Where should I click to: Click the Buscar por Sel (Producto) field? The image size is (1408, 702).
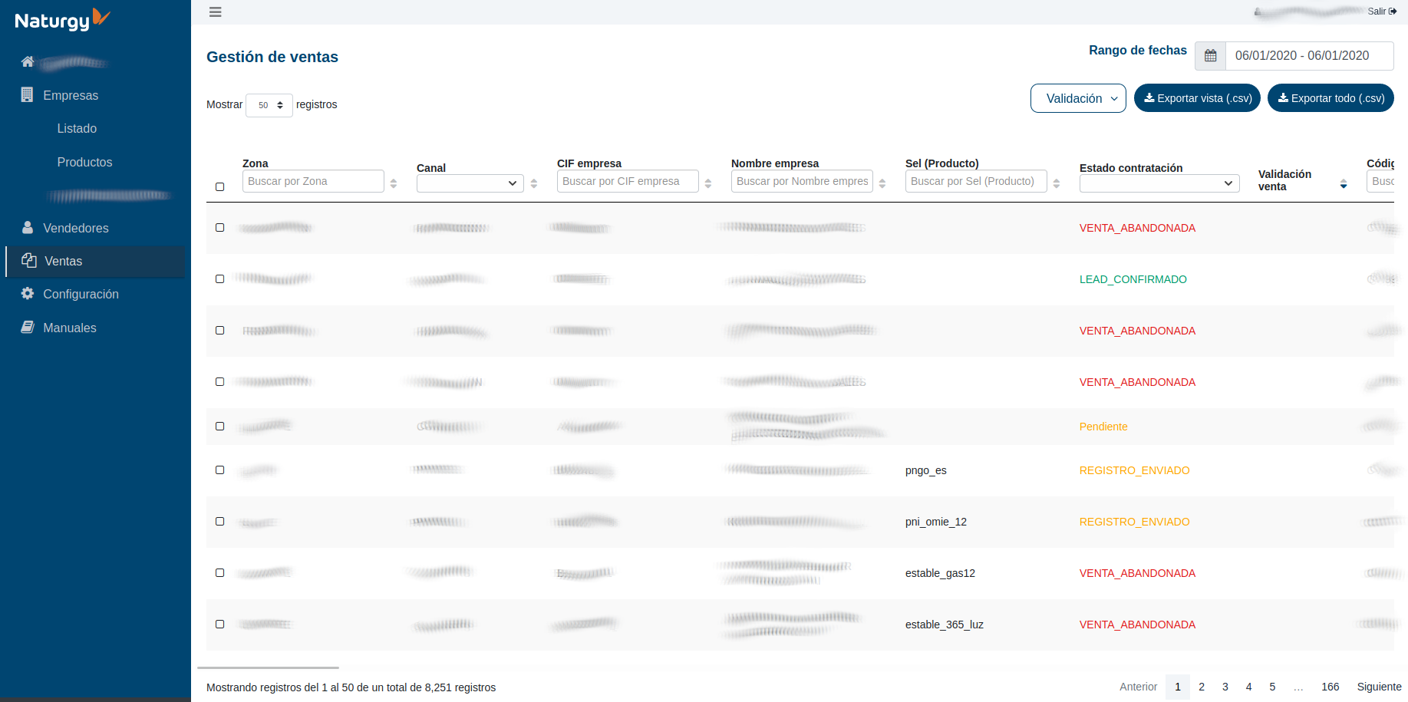point(976,181)
